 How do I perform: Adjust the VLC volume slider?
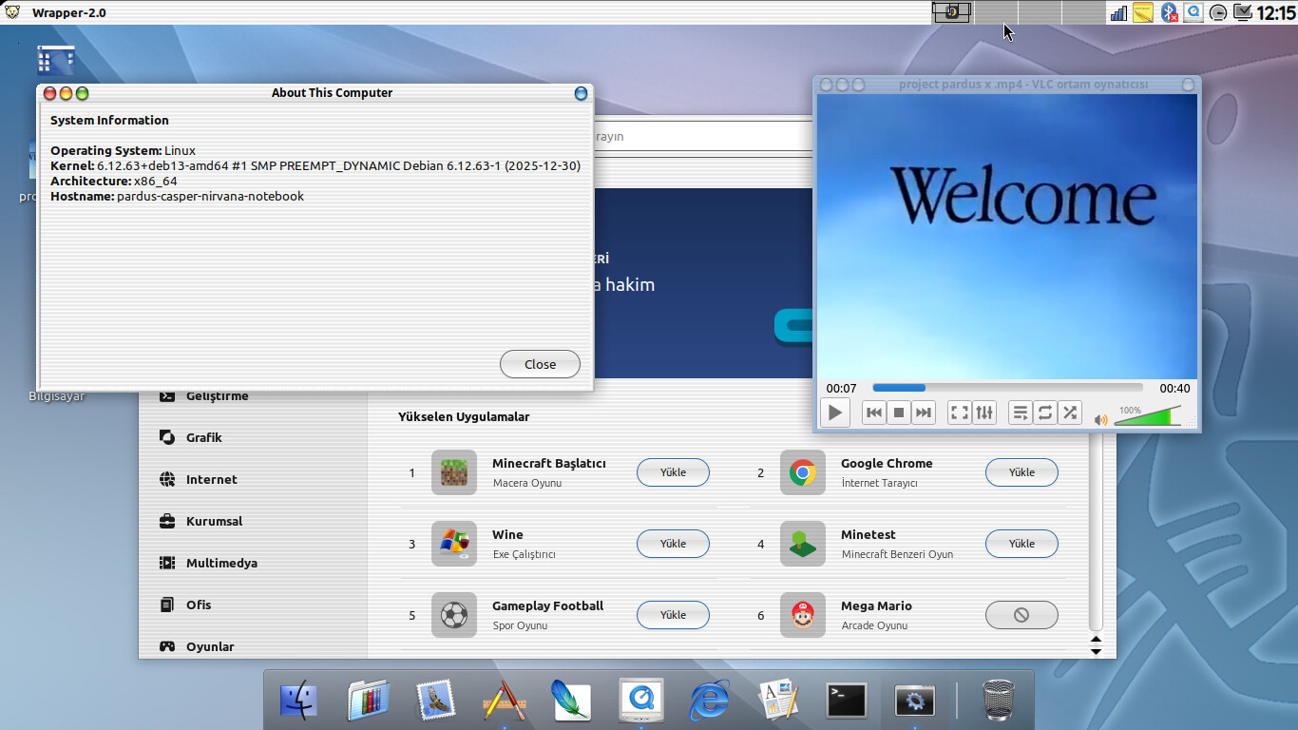click(x=1148, y=417)
